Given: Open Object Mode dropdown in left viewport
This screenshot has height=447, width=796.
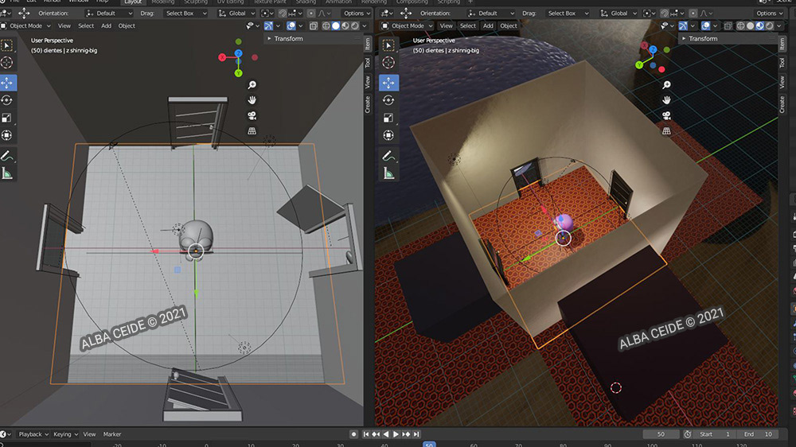Looking at the screenshot, I should pos(26,25).
